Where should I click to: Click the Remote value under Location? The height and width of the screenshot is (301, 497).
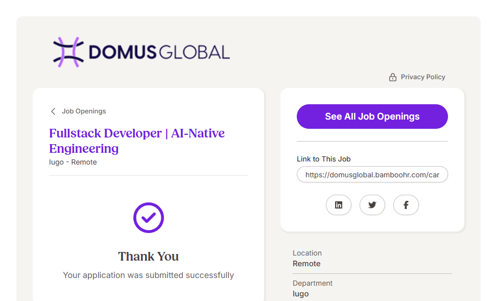click(x=306, y=264)
